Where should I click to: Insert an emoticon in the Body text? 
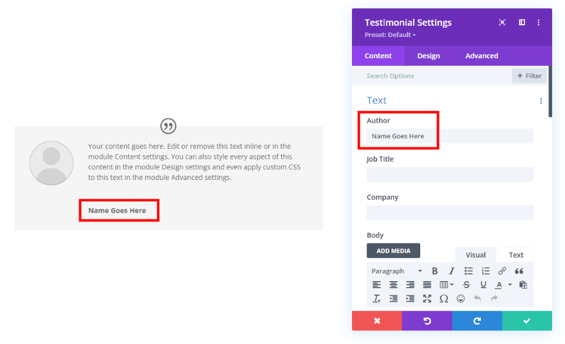pyautogui.click(x=462, y=298)
